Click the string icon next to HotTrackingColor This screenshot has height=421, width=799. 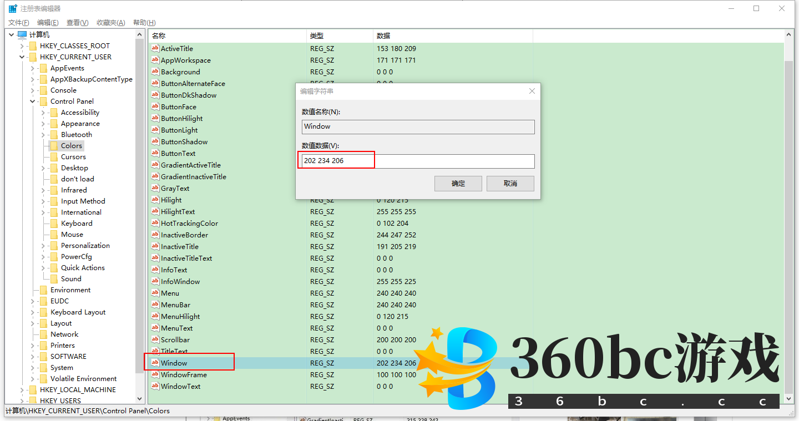(x=155, y=224)
